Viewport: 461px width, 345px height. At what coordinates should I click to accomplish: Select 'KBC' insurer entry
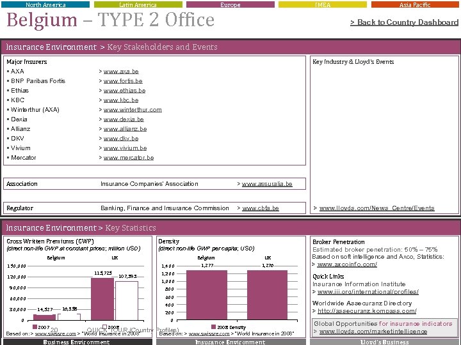coord(17,100)
